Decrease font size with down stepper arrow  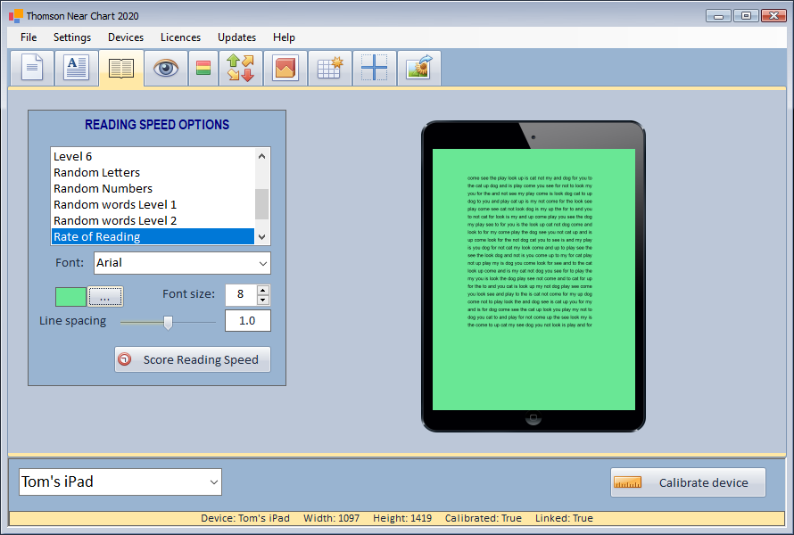point(262,300)
